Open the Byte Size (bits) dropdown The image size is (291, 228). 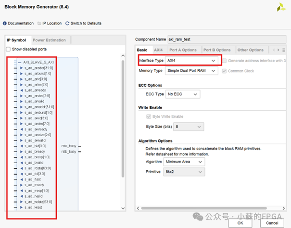click(x=189, y=127)
